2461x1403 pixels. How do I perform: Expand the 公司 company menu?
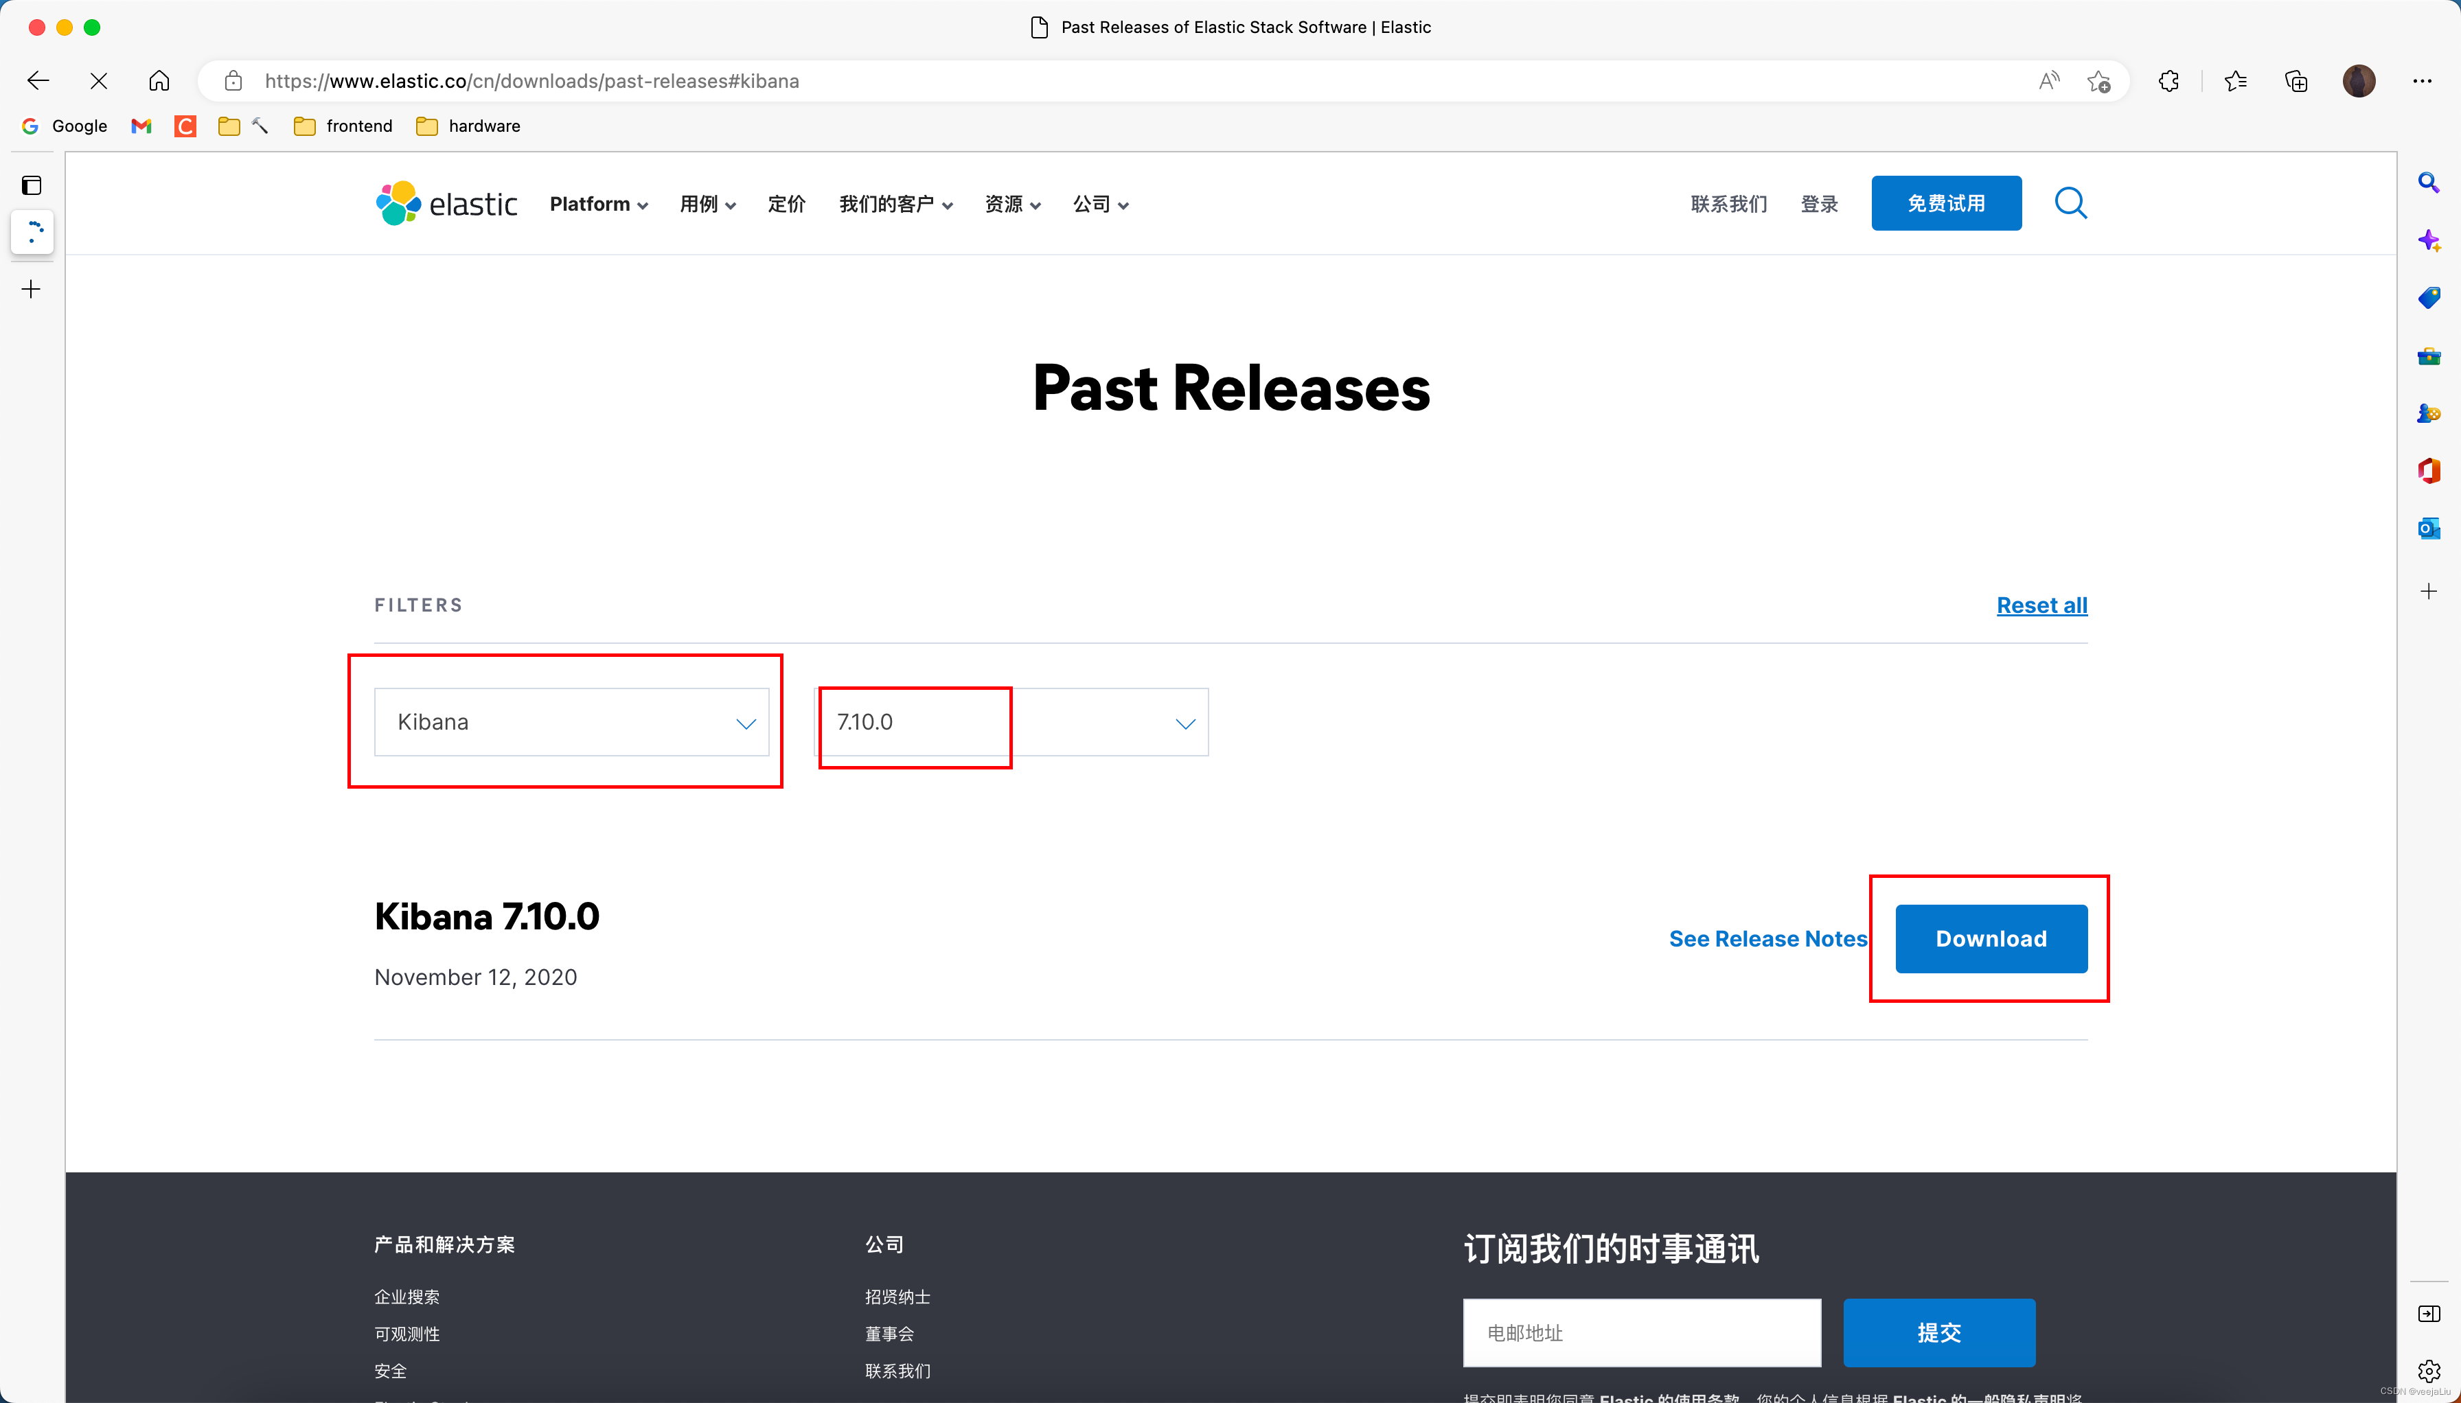pyautogui.click(x=1099, y=203)
